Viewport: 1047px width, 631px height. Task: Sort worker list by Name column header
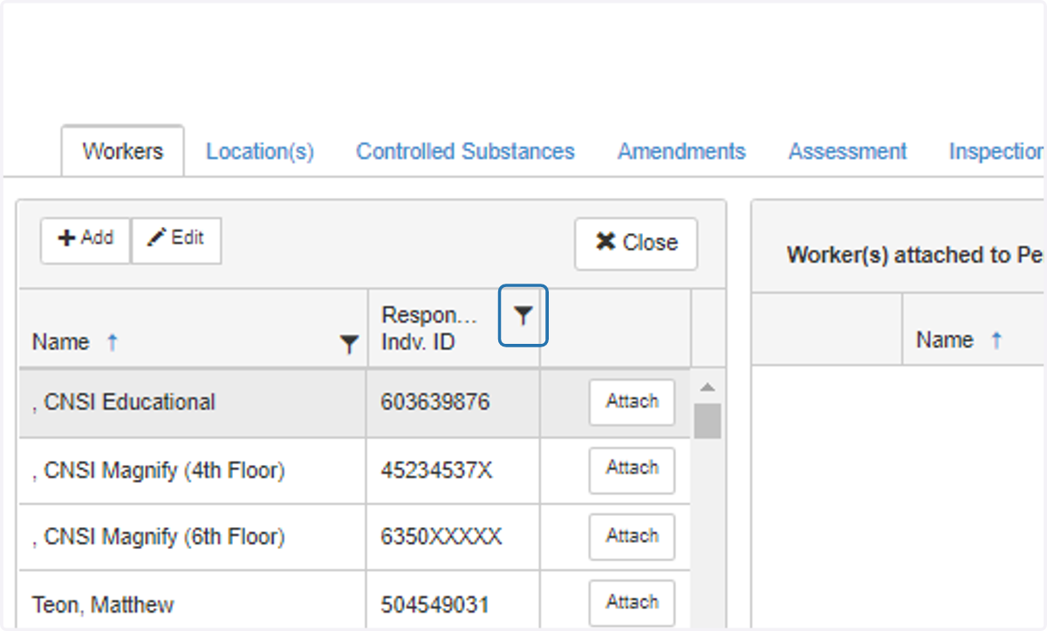point(61,342)
